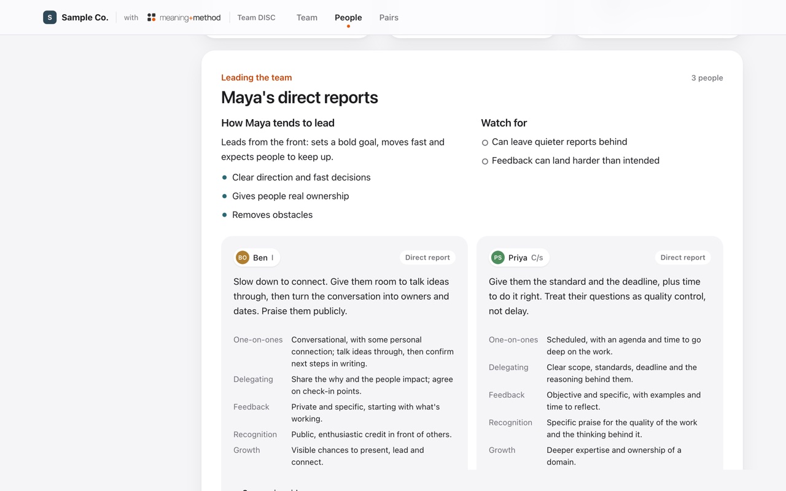Click the Direct report badge on Priya's card

(683, 257)
